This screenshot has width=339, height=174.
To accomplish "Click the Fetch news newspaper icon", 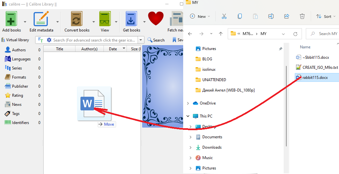I will (x=177, y=19).
